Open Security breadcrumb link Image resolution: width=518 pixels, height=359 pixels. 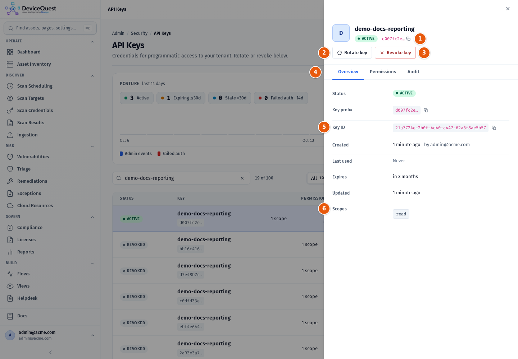pos(139,33)
